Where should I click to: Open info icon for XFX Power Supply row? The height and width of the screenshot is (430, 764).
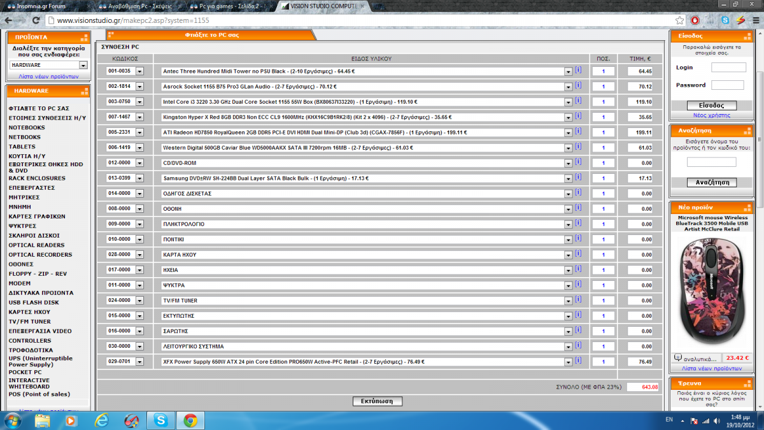tap(578, 361)
